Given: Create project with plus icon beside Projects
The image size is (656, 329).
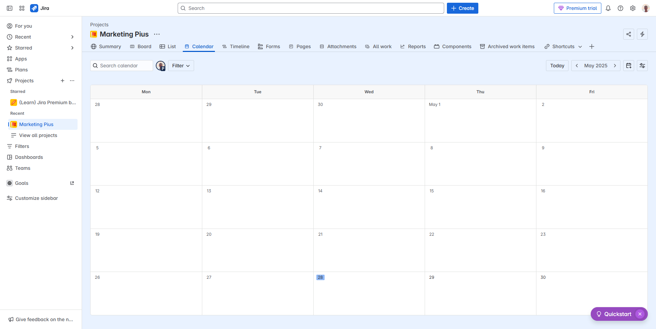Looking at the screenshot, I should (x=63, y=81).
